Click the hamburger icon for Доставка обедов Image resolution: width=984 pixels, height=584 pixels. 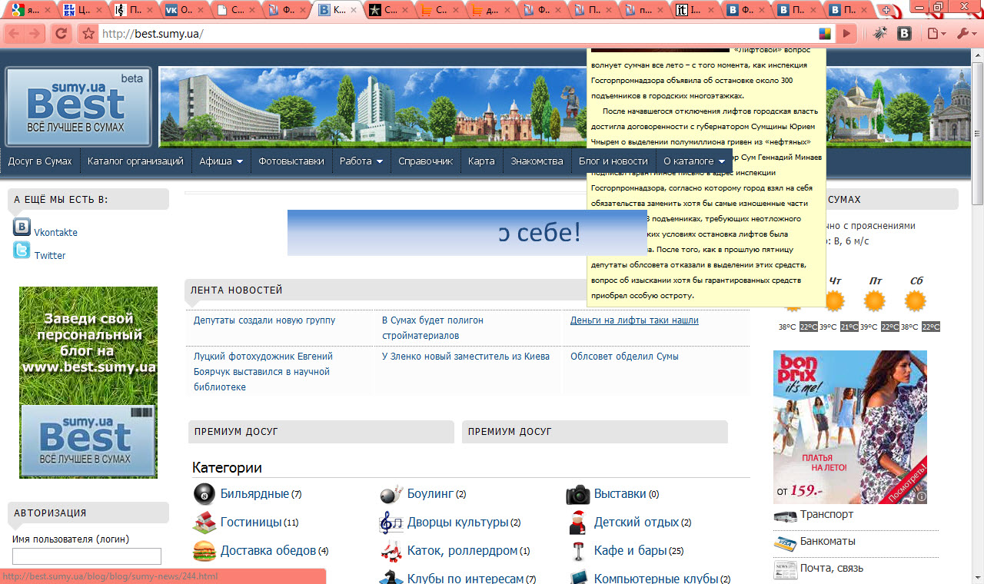click(204, 551)
